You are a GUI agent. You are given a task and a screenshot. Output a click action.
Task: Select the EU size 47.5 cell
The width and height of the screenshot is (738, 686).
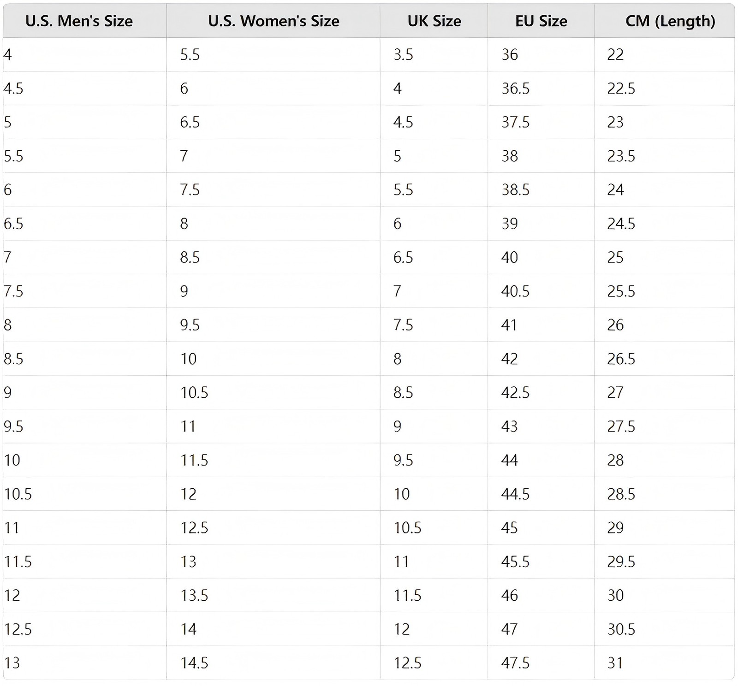[541, 662]
